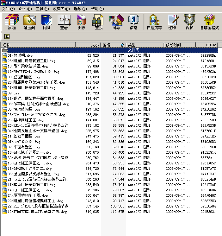The height and width of the screenshot is (236, 222).
Task: Open the 工具(S) menu
Action: coord(42,9)
